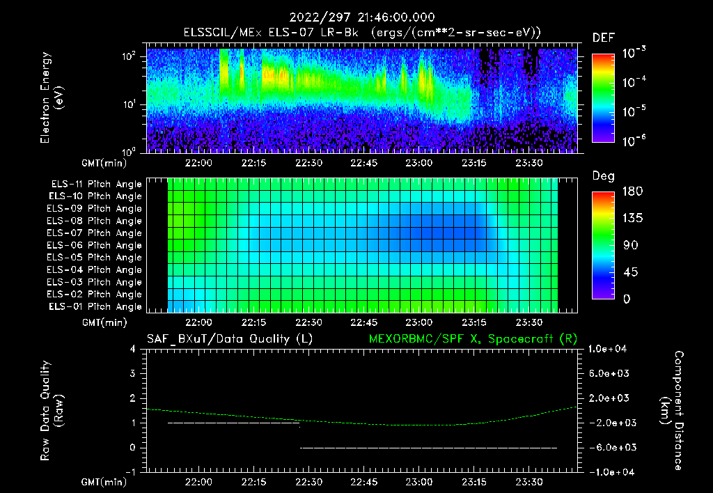Click the SAF_BXuT/Data Quality (L) title
This screenshot has height=493, width=713.
(x=230, y=339)
